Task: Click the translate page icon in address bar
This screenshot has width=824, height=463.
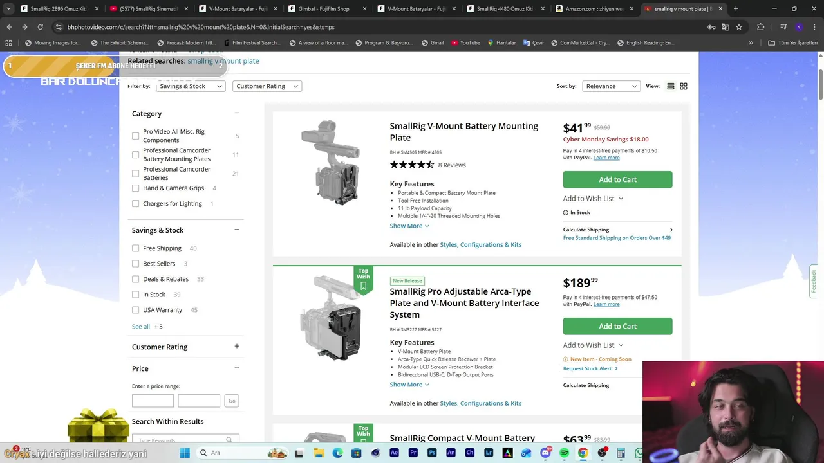Action: [725, 27]
